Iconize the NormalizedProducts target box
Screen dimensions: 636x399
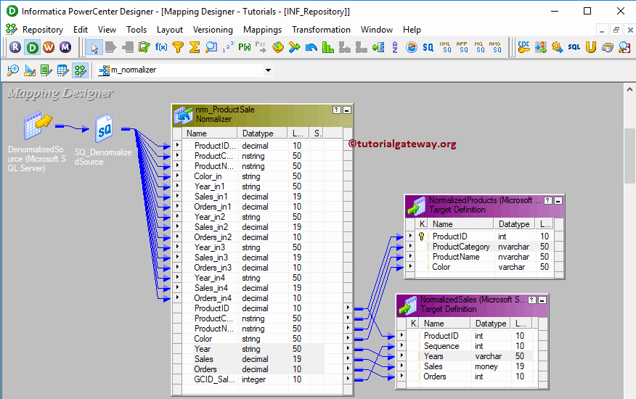coord(558,201)
